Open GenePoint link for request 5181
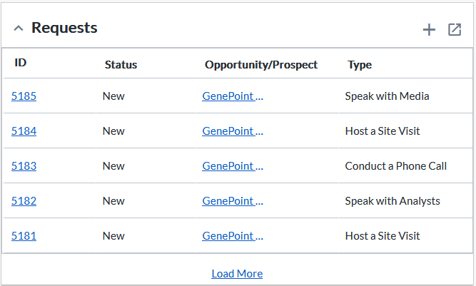476x286 pixels. (233, 235)
